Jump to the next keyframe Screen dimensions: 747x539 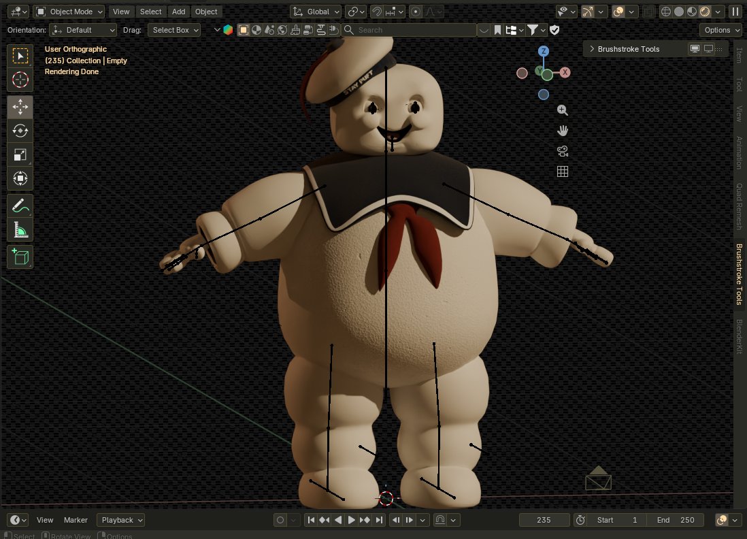click(x=365, y=520)
